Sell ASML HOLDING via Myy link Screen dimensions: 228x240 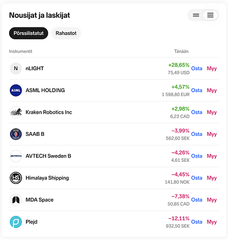coord(212,90)
